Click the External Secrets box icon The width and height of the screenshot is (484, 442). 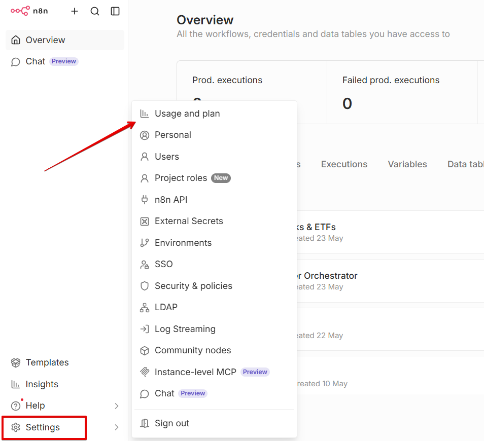[x=145, y=222]
